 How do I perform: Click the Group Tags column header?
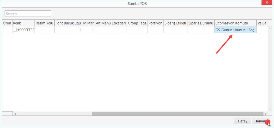coord(137,23)
